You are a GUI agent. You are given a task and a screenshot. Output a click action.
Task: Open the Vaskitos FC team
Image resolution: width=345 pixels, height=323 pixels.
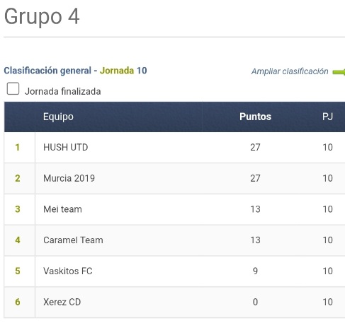coord(68,271)
